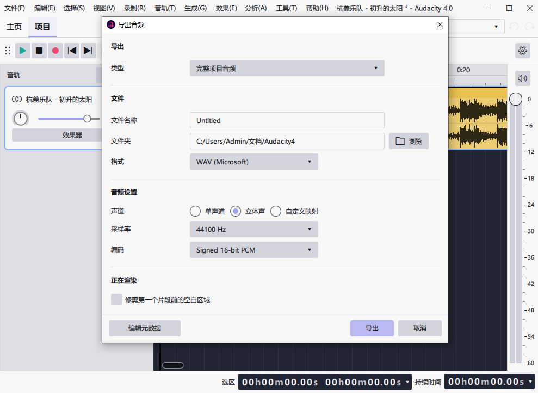Close the export audio dialog

[440, 24]
